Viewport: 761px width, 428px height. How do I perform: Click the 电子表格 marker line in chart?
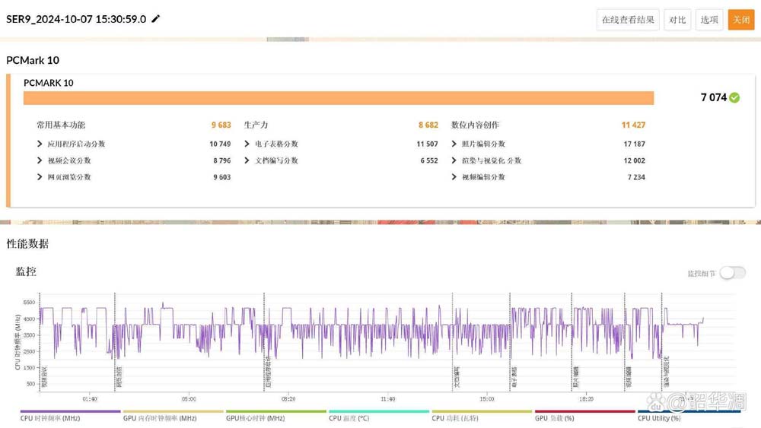tap(510, 342)
